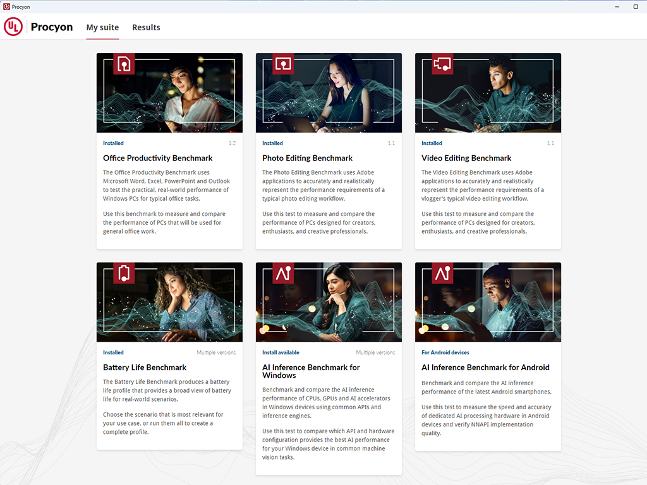
Task: Click the Photo Editing red icon badge
Action: point(283,64)
